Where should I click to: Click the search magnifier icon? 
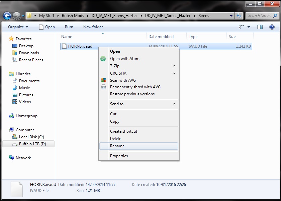pos(275,16)
